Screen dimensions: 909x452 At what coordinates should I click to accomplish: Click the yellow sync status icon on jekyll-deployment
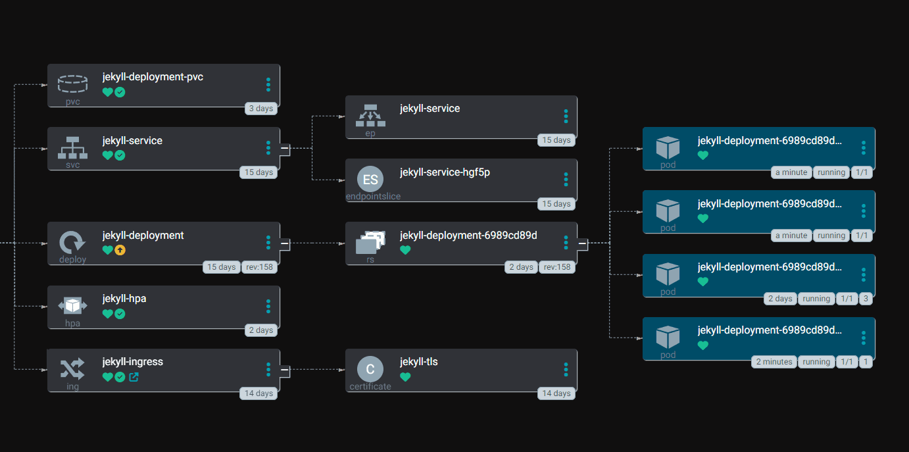pos(120,250)
